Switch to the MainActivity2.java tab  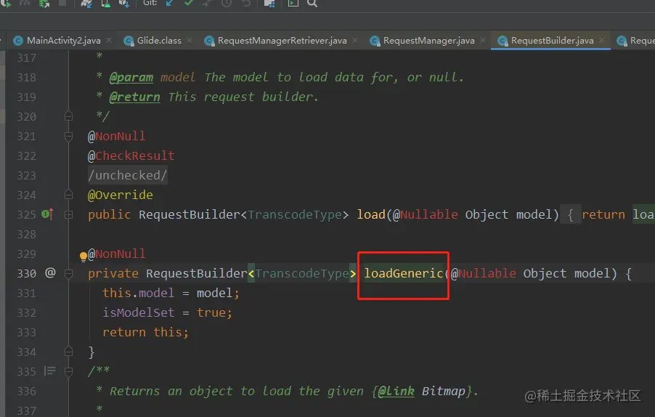(63, 41)
